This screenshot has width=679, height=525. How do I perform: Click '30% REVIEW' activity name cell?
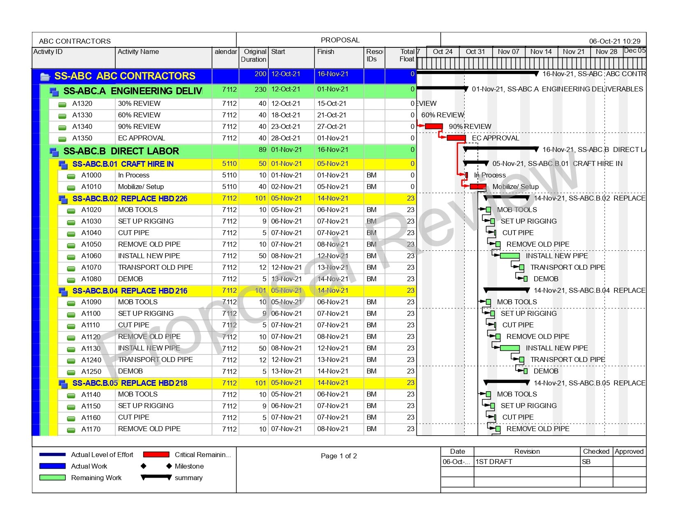164,104
